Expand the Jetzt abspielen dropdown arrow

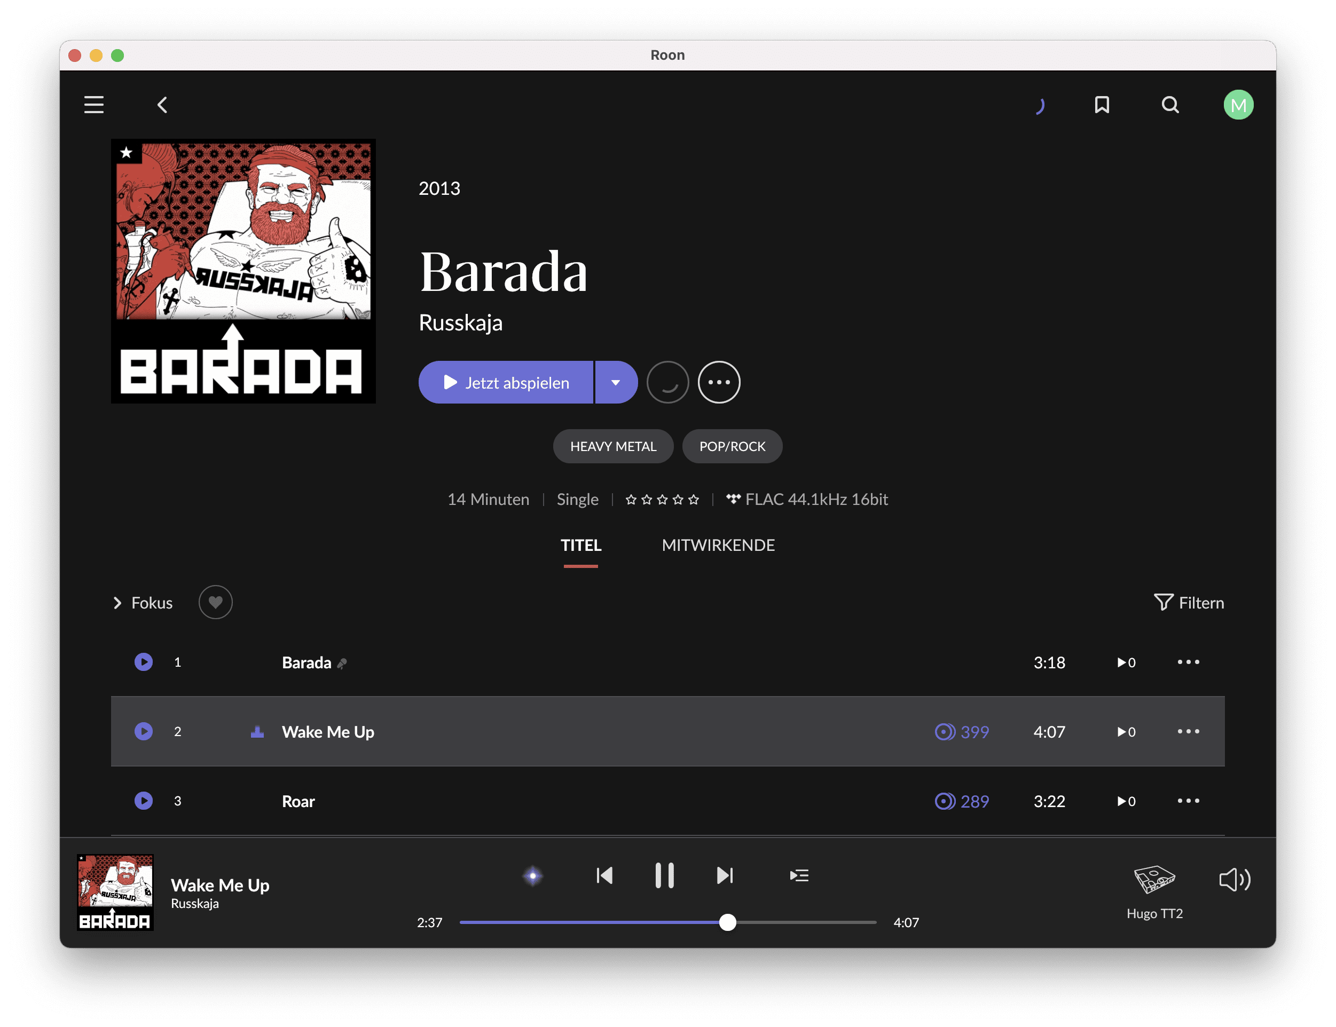[616, 383]
